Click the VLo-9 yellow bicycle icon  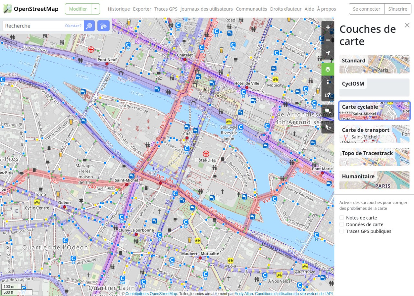click(x=230, y=260)
